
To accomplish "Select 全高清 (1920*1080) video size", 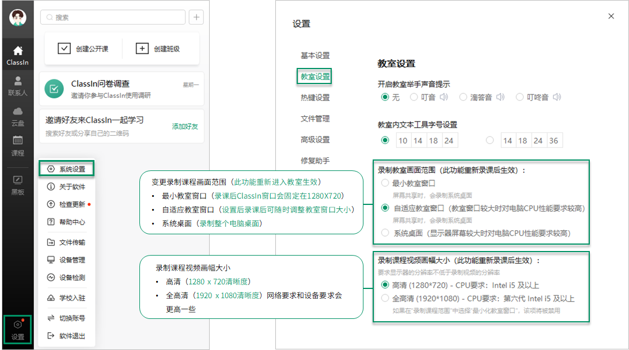I will [385, 298].
